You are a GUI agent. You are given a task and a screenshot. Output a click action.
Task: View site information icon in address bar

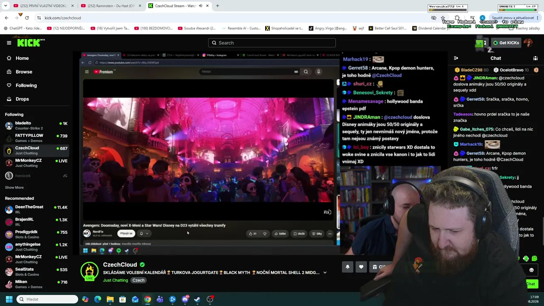tap(39, 18)
